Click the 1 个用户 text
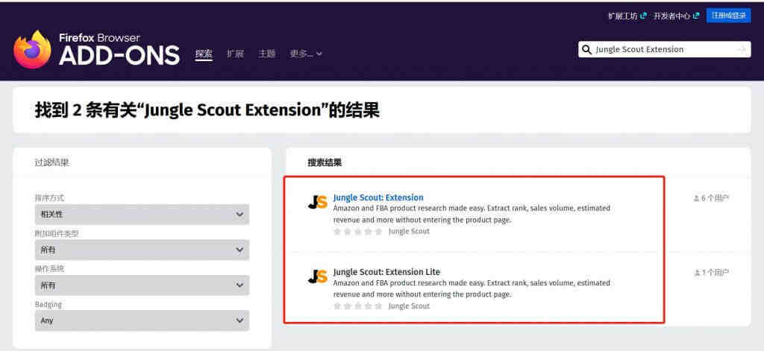The width and height of the screenshot is (764, 351). [715, 273]
